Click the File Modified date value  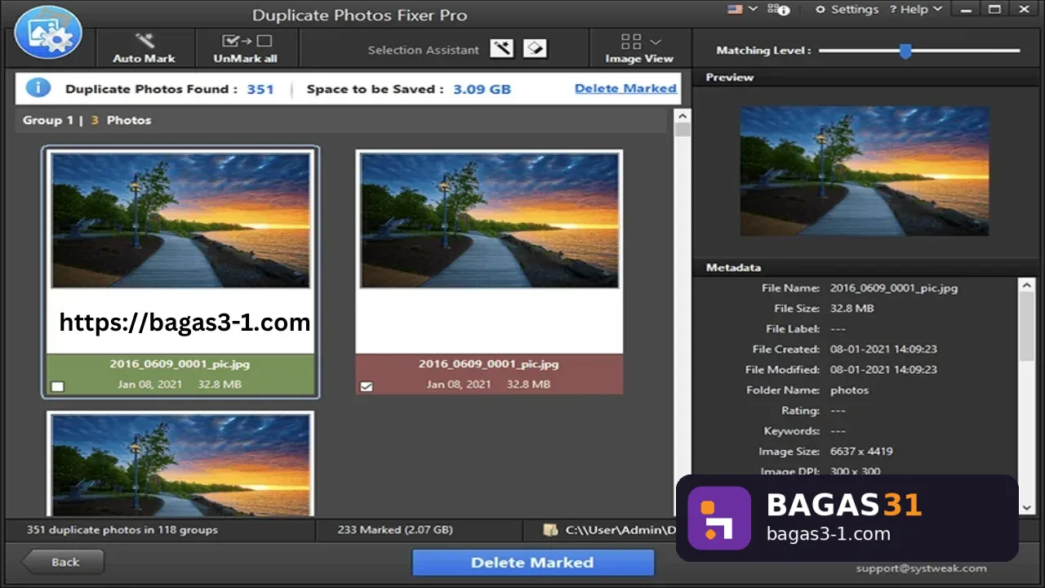click(883, 370)
